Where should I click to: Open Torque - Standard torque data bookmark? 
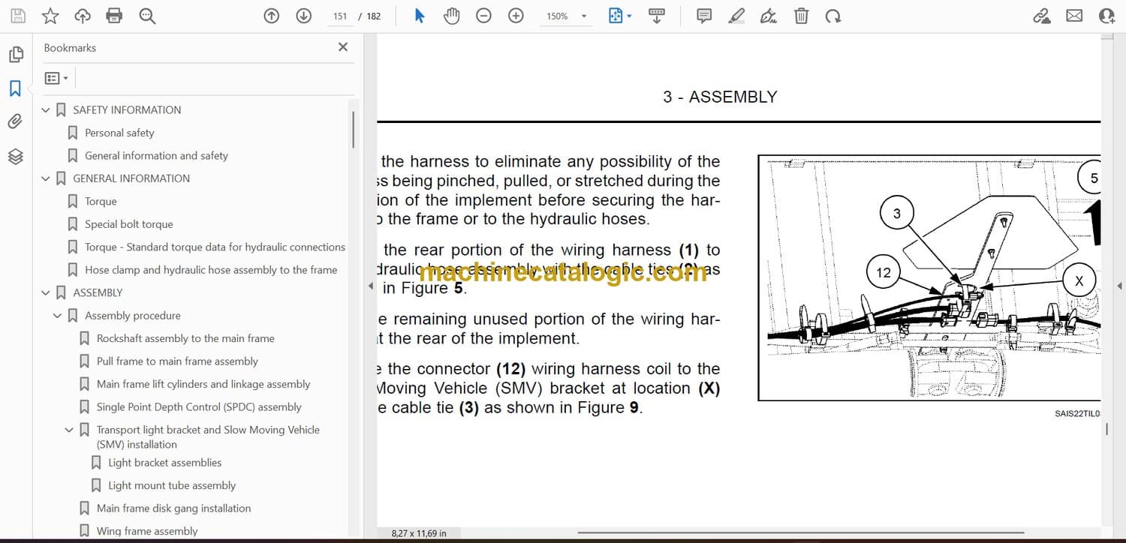pyautogui.click(x=215, y=247)
